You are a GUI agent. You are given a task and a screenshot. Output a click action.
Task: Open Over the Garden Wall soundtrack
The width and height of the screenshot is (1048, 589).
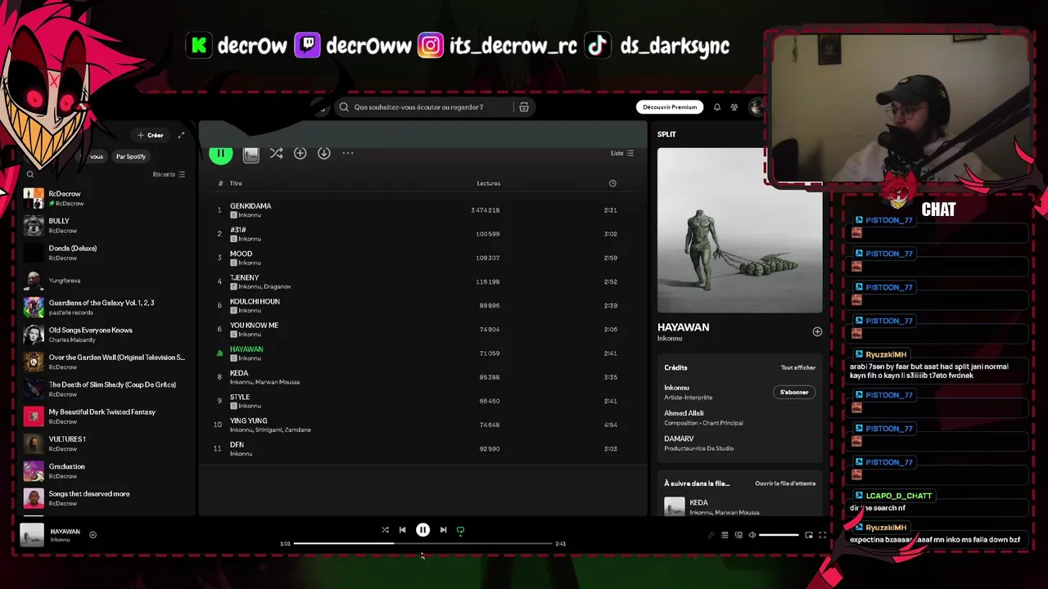click(x=106, y=362)
